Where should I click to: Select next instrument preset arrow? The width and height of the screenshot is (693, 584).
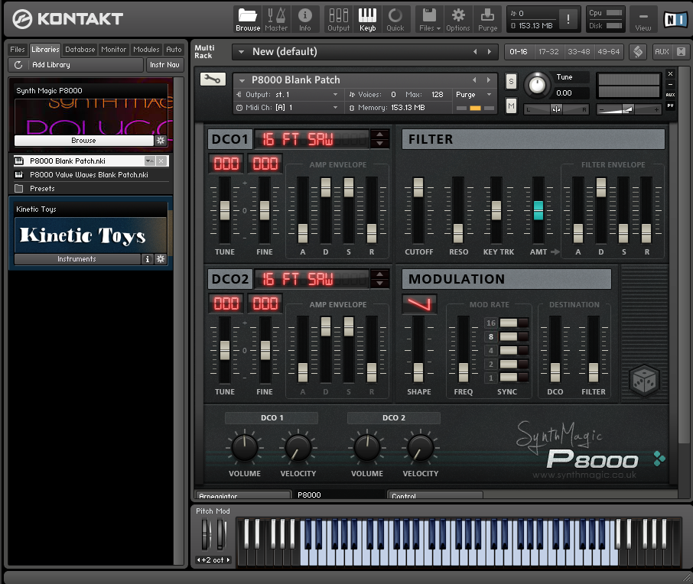tap(488, 80)
